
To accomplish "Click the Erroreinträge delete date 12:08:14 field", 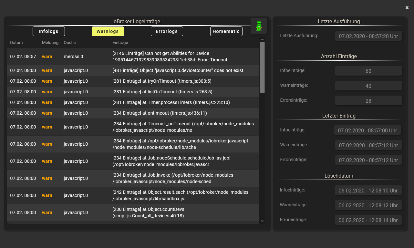I will point(368,220).
